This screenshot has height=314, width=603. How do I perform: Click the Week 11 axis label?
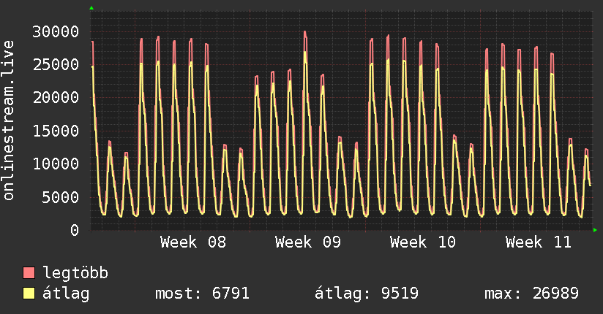tap(539, 242)
